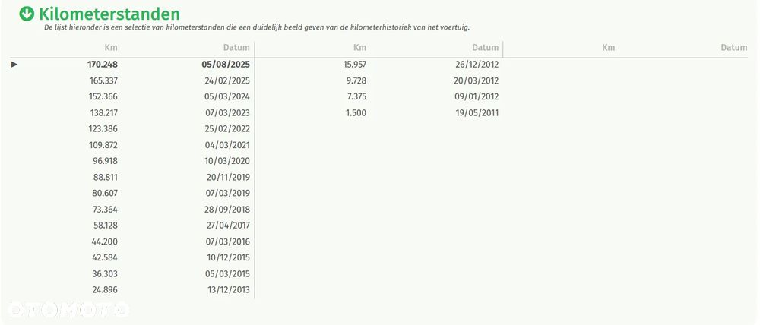Image resolution: width=760 pixels, height=325 pixels.
Task: Click the second Datum column header
Action: click(486, 48)
